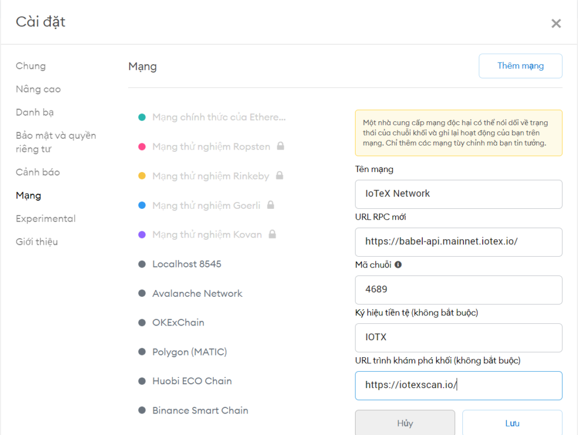Select the Huobi ECO Chain network
This screenshot has width=578, height=435.
coord(192,381)
